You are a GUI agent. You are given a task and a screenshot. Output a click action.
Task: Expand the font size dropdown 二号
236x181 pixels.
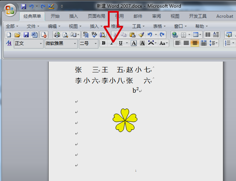point(96,43)
